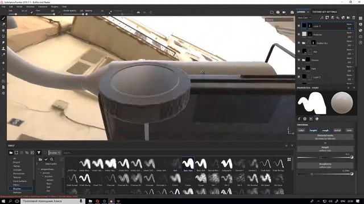Toggle the rough channel button in Material
The height and width of the screenshot is (204, 364).
pyautogui.click(x=325, y=130)
